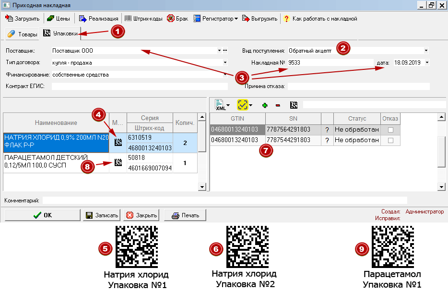Screen dimensions: 448x290
Task: Add a package with the green plus
Action: pos(265,105)
